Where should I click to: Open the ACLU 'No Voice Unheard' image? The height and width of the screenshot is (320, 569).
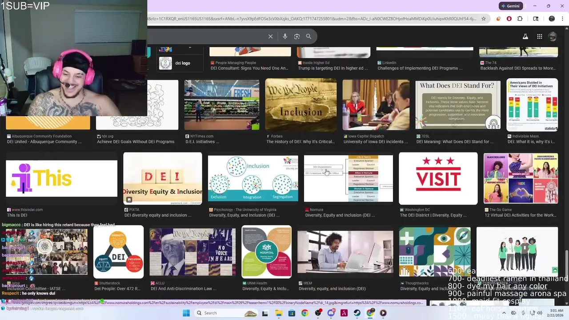tap(192, 252)
